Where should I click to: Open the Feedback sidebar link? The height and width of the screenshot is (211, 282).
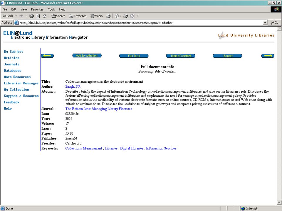point(11,102)
